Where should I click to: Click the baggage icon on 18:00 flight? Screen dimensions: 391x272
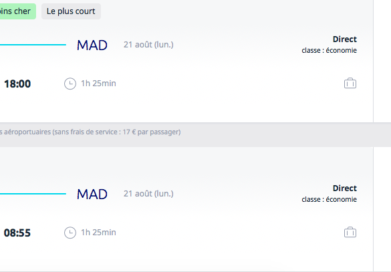pos(350,84)
